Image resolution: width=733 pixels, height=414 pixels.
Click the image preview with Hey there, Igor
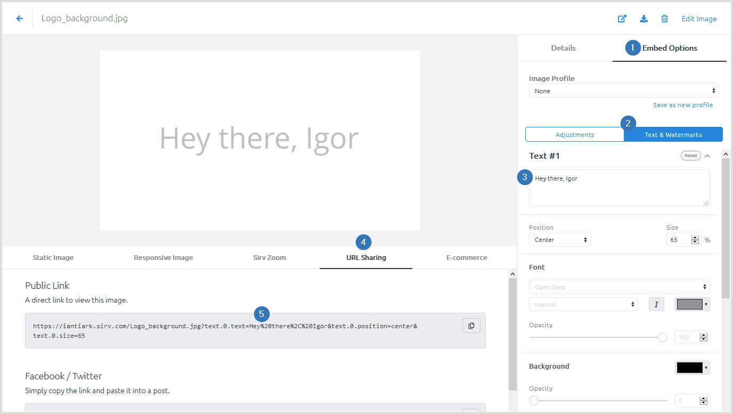(x=260, y=141)
